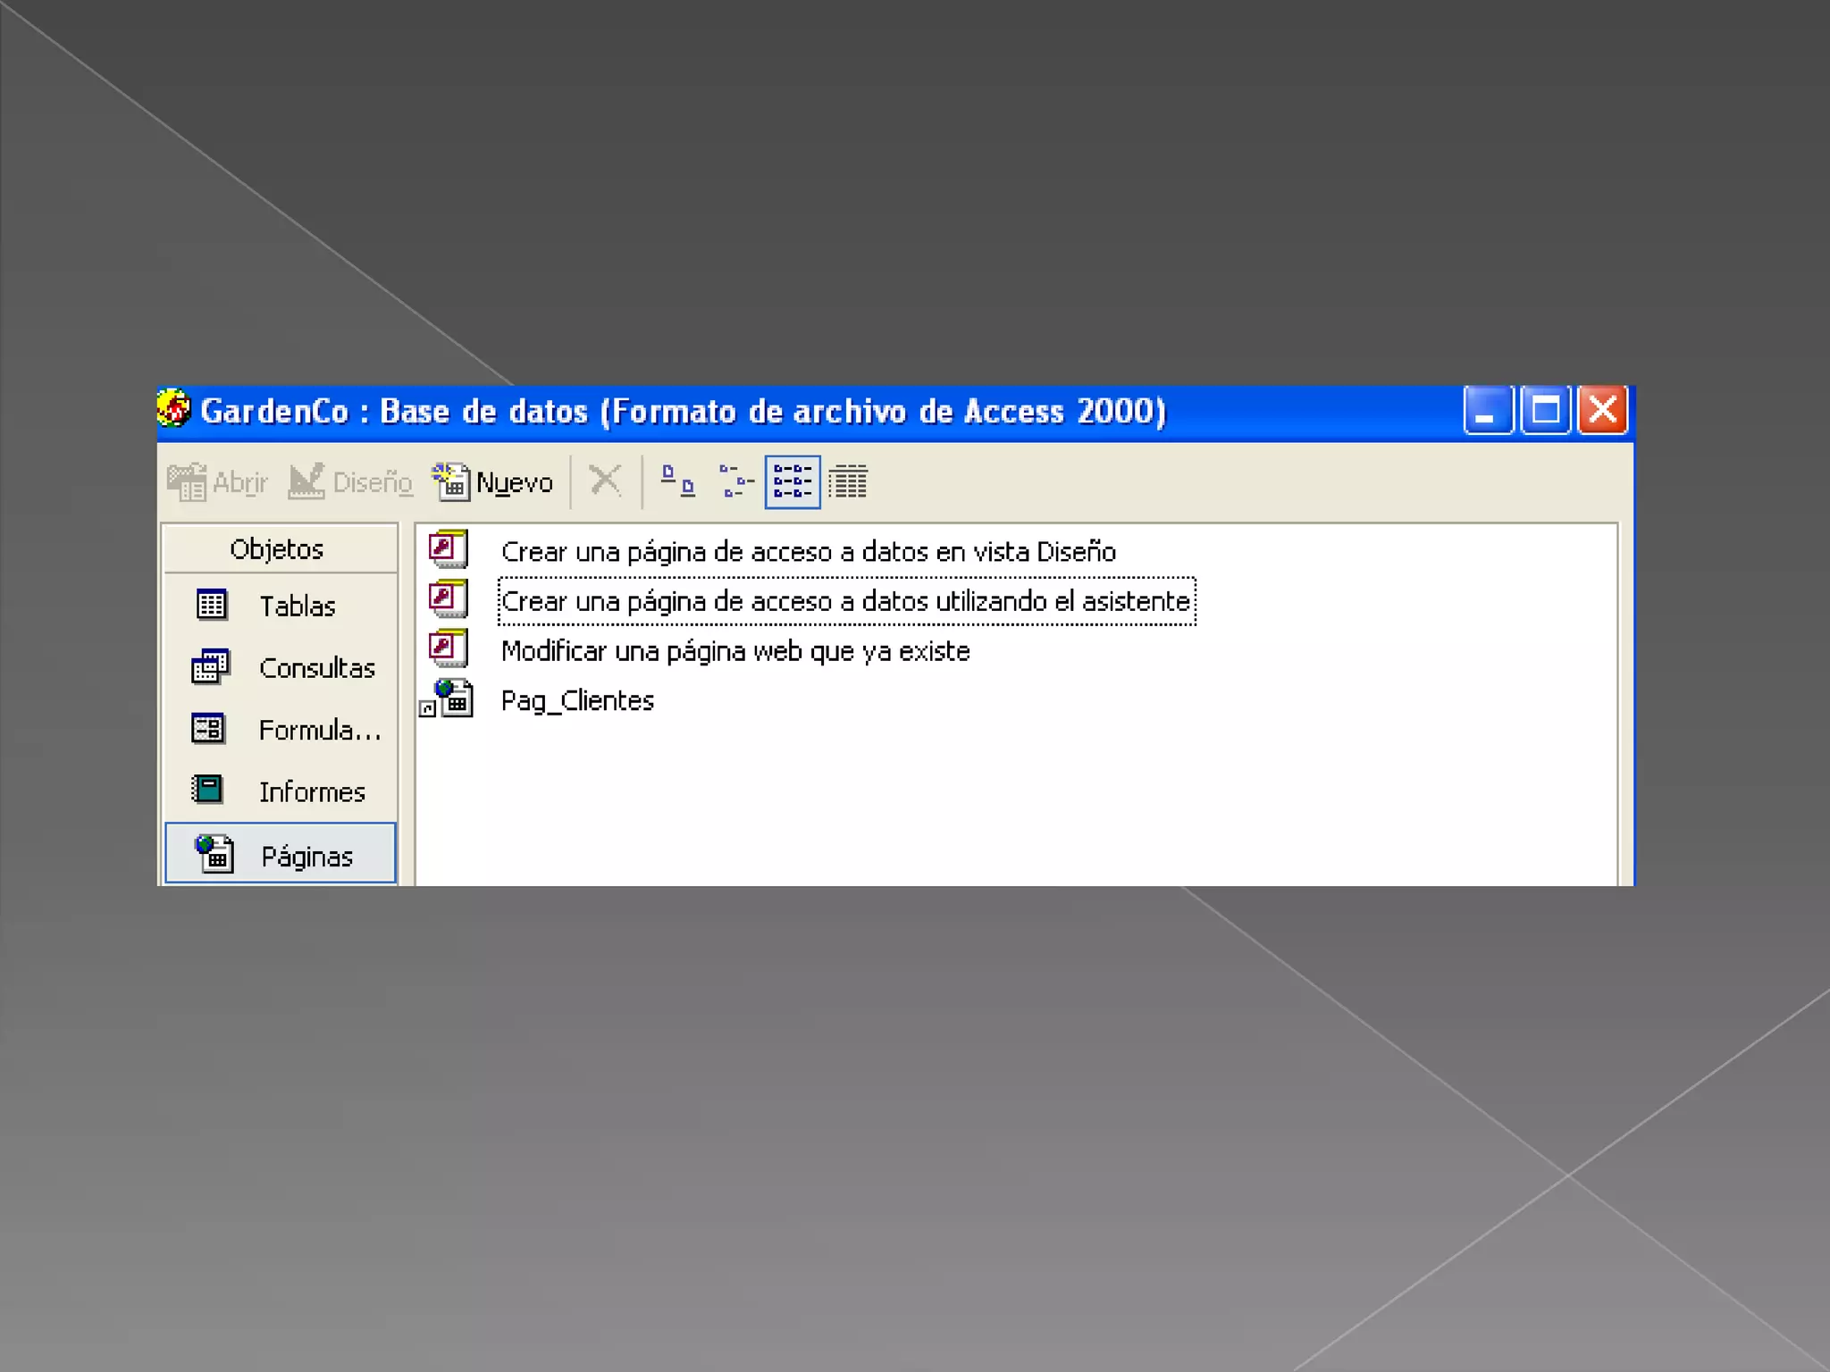Open the Informes objects category

click(x=281, y=791)
